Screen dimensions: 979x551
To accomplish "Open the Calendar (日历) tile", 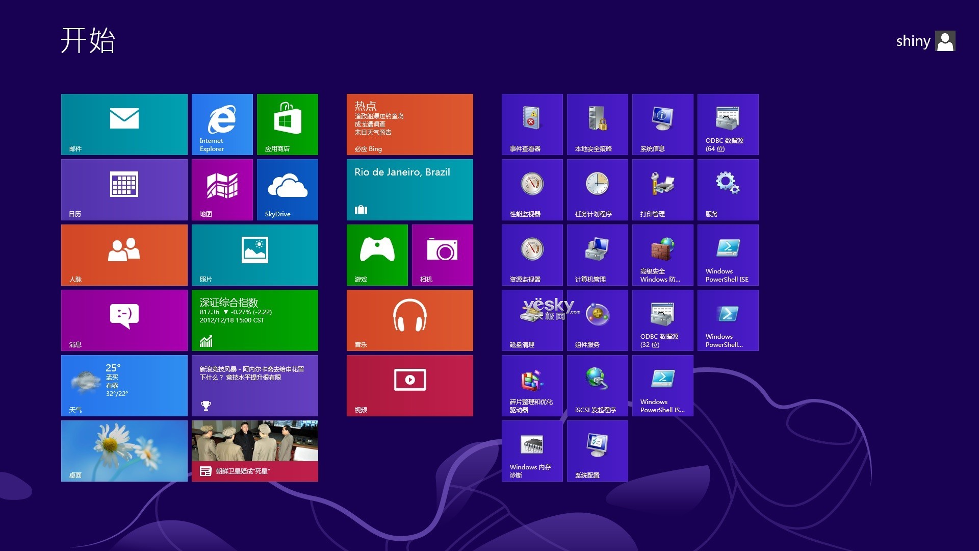I will (124, 189).
